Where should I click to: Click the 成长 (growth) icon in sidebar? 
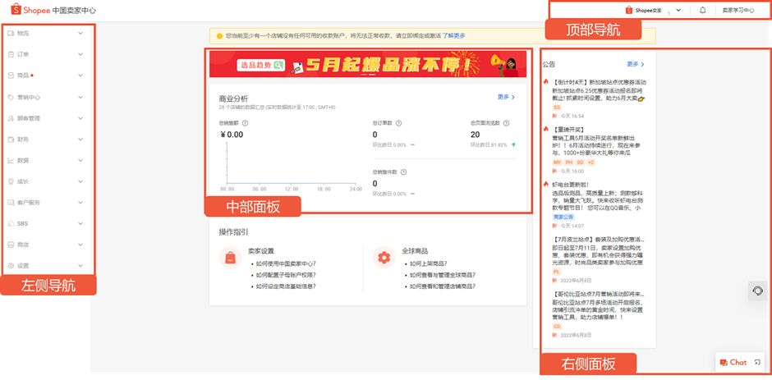(11, 181)
